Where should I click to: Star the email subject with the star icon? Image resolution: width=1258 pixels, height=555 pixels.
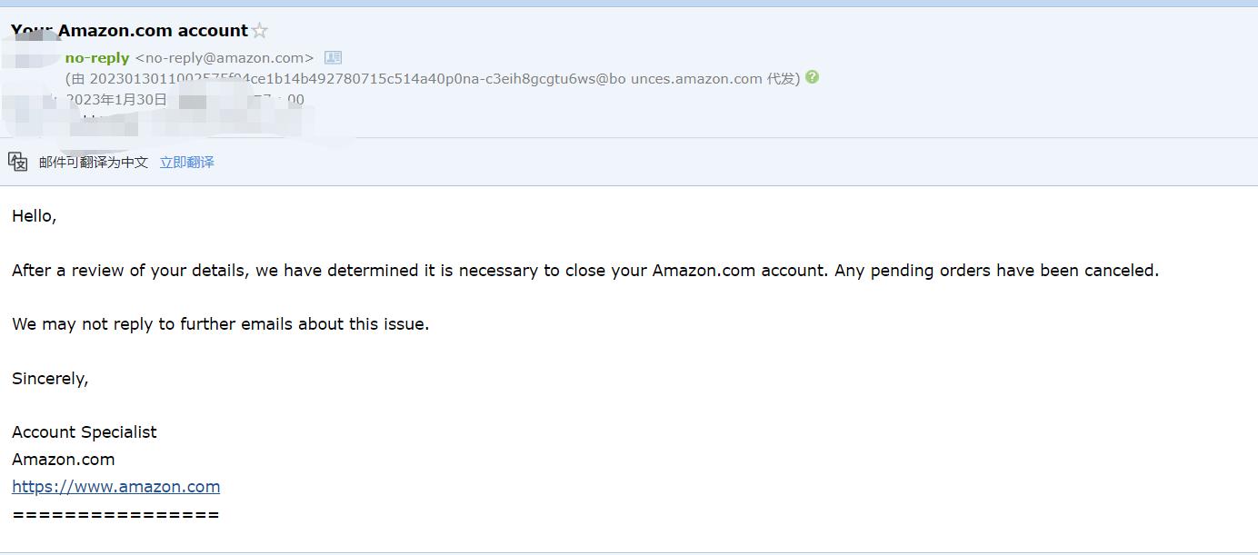(x=261, y=29)
